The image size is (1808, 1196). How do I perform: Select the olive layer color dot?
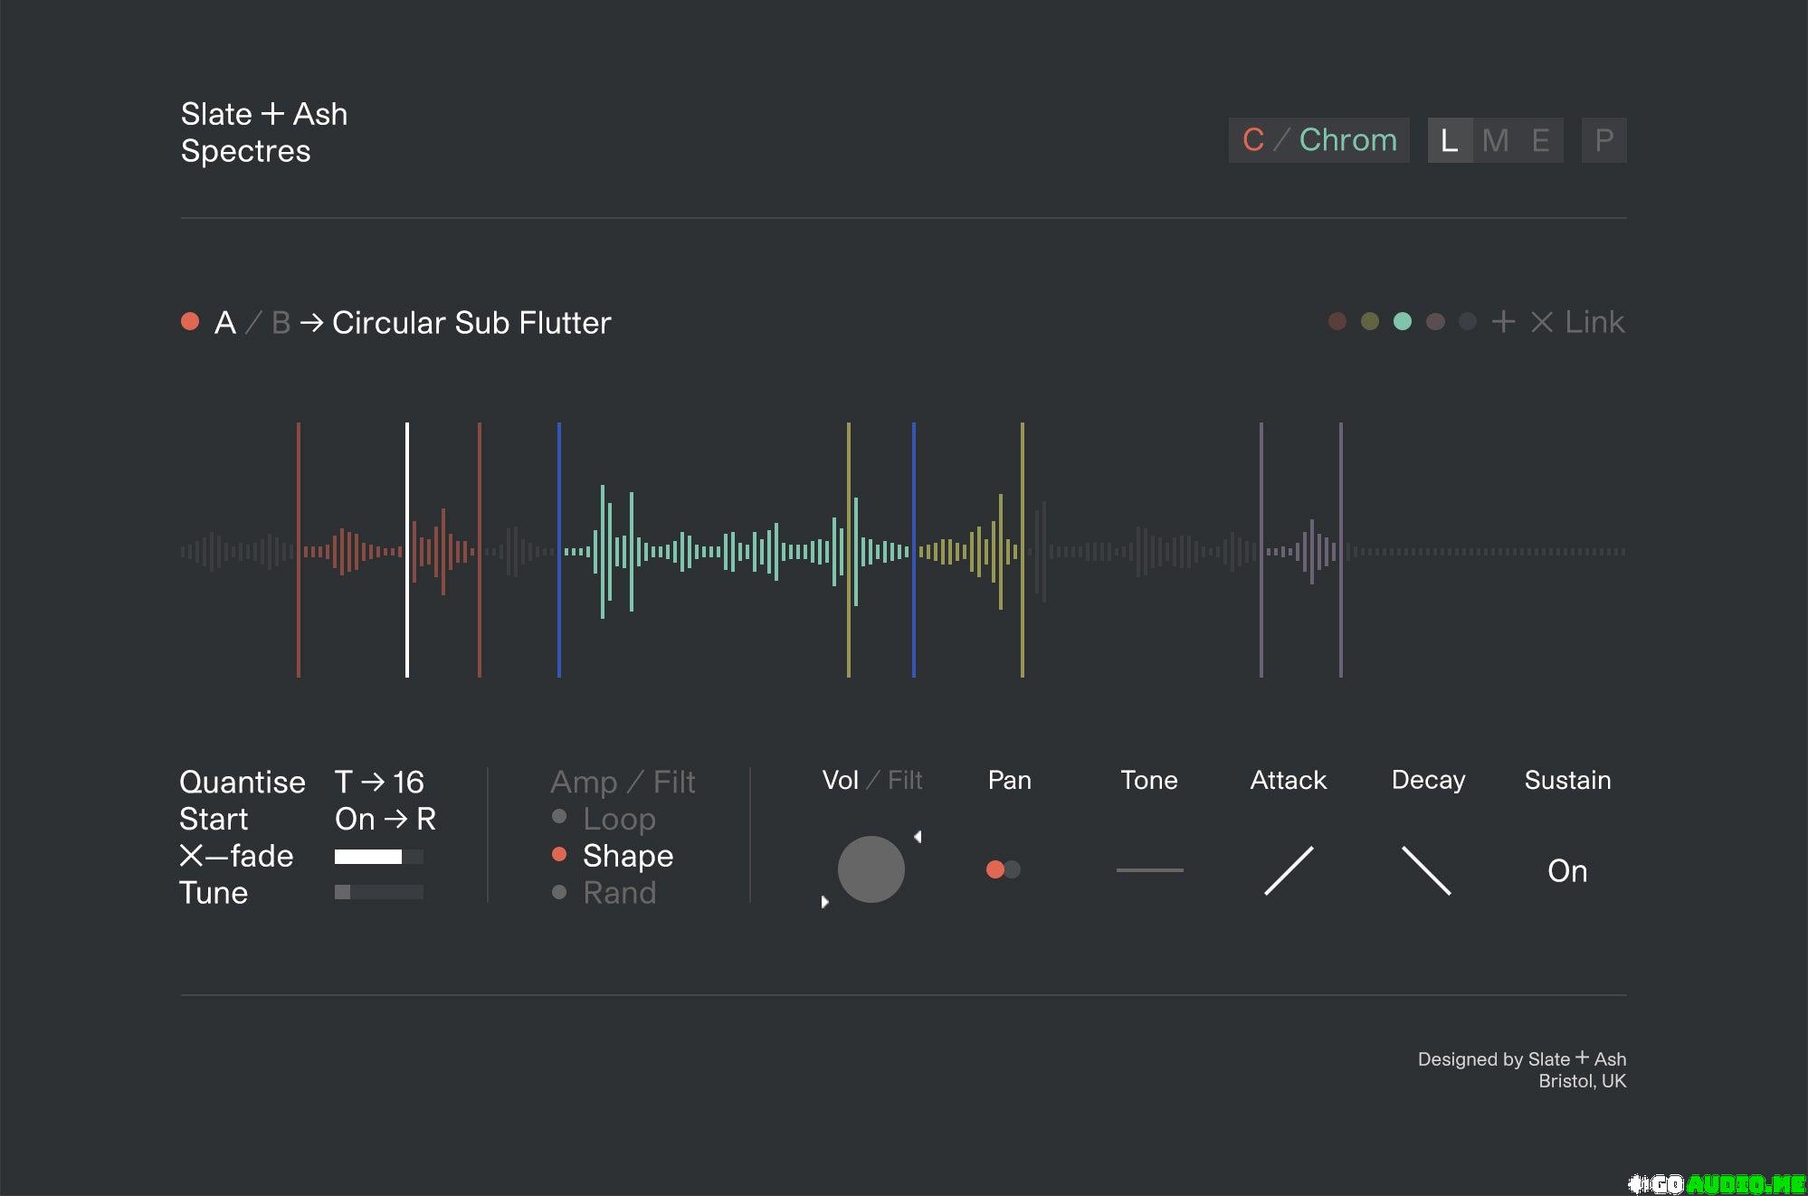point(1370,322)
